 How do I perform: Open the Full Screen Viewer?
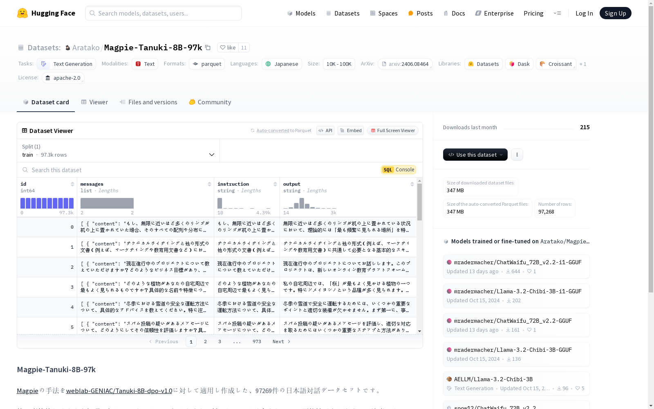tap(393, 130)
